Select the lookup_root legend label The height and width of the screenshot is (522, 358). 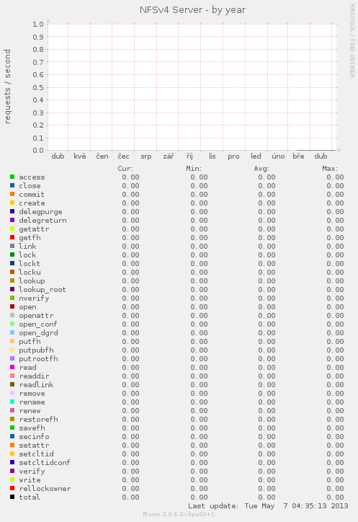pos(42,290)
